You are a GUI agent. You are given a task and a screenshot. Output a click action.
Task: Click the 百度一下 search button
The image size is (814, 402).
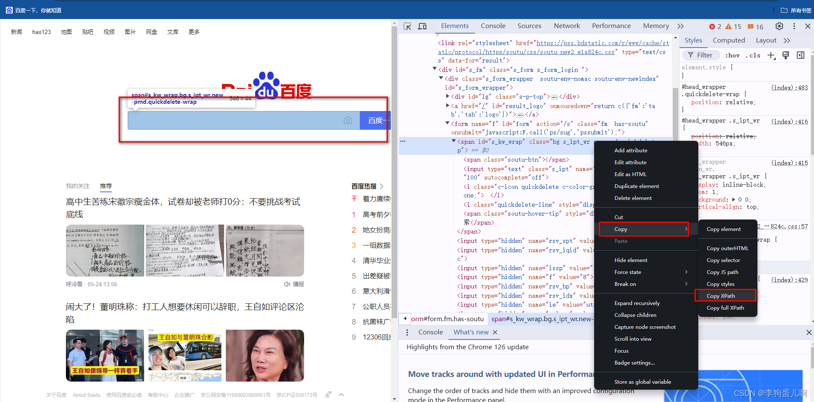pyautogui.click(x=375, y=120)
